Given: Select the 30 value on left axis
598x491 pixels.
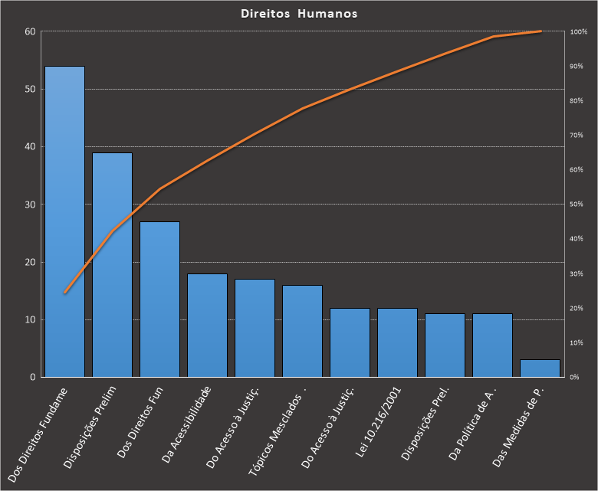Looking at the screenshot, I should (x=30, y=205).
